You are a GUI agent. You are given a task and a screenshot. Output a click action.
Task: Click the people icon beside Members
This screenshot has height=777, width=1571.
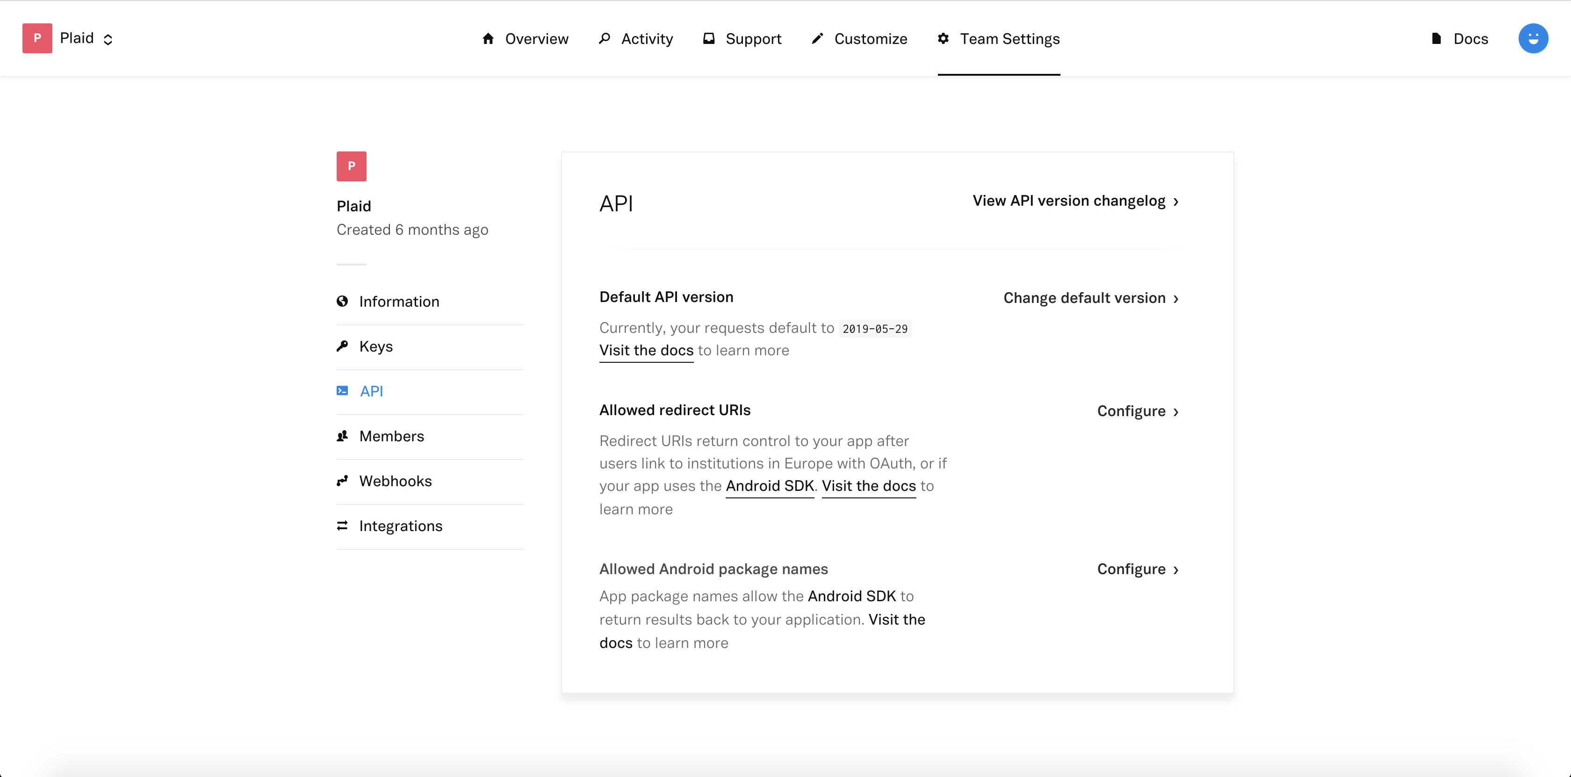click(342, 436)
